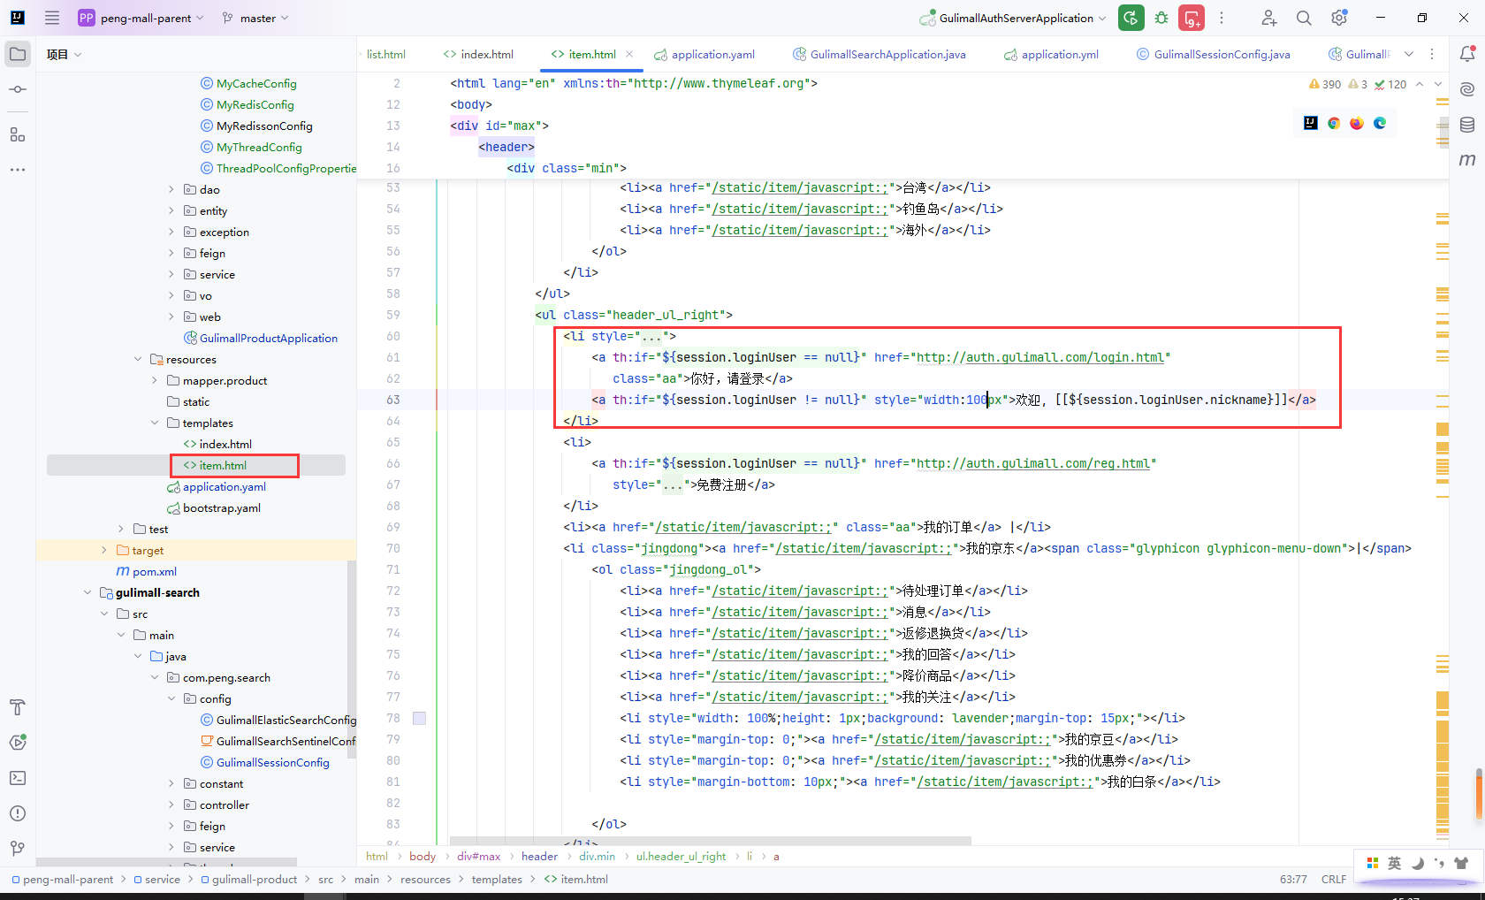Open the AI Assistant spiral icon
Image resolution: width=1485 pixels, height=900 pixels.
[1467, 89]
